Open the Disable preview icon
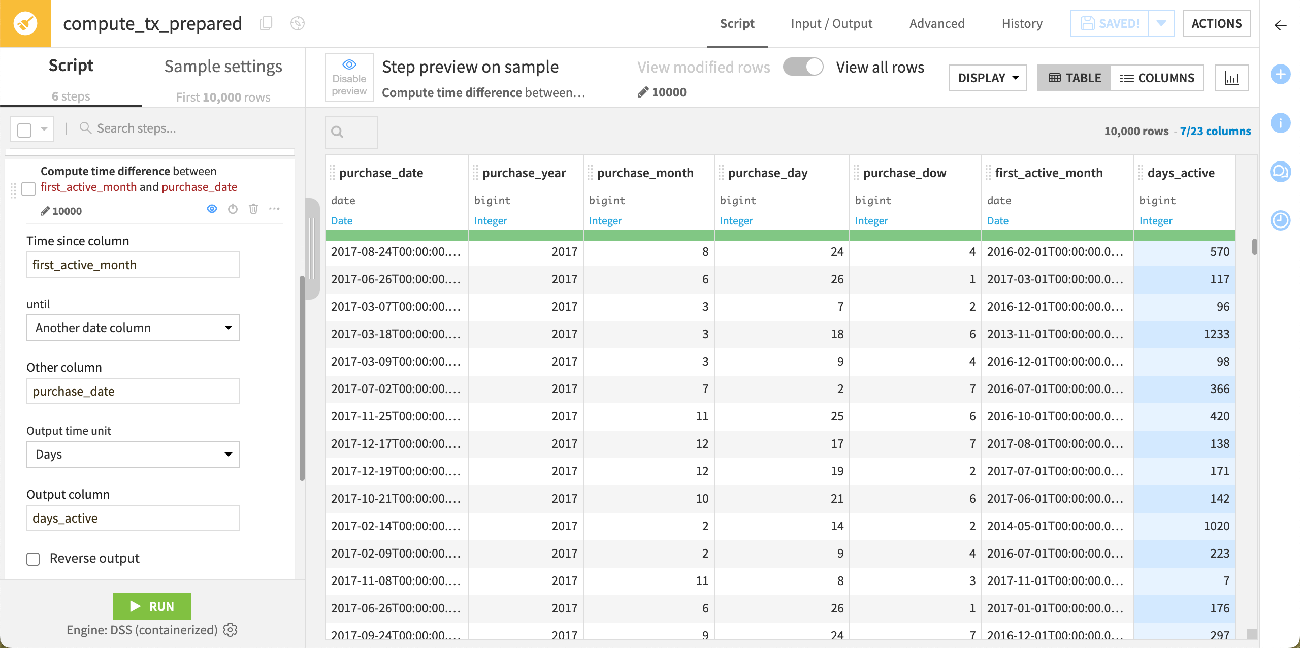Viewport: 1300px width, 648px height. (349, 77)
